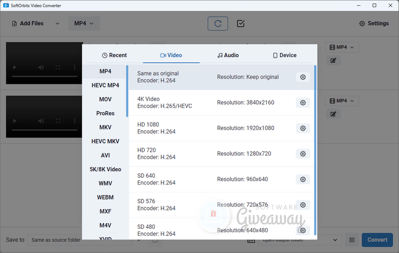Choose the HD 720 preset
This screenshot has height=253, width=399.
[x=221, y=154]
